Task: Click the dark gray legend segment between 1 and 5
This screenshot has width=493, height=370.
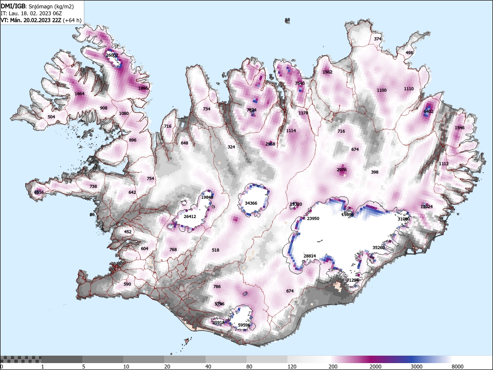Action: click(x=62, y=359)
